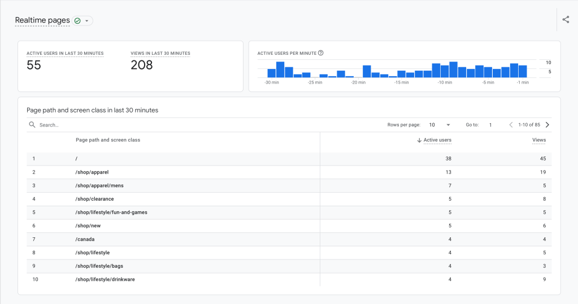This screenshot has width=578, height=304.
Task: Click the magnifying glass search icon
Action: coord(32,125)
